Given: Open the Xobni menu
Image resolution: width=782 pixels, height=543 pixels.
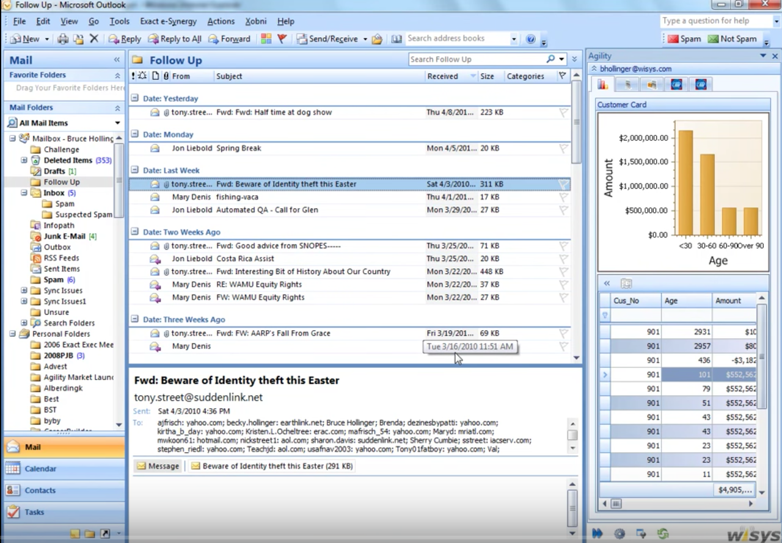Looking at the screenshot, I should click(256, 21).
